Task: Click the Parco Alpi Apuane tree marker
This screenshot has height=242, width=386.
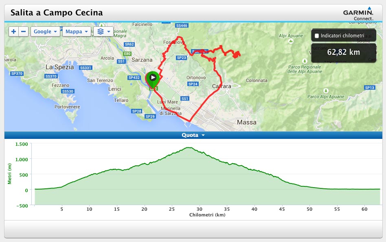Action: (x=326, y=91)
